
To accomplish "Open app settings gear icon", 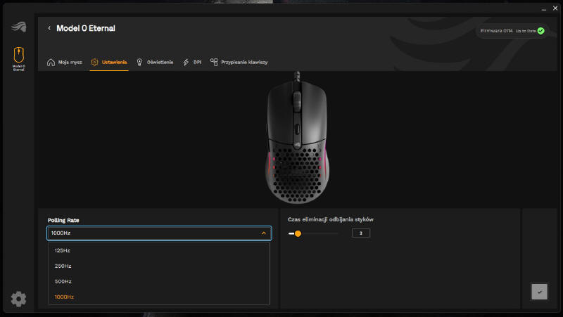I will (x=18, y=299).
